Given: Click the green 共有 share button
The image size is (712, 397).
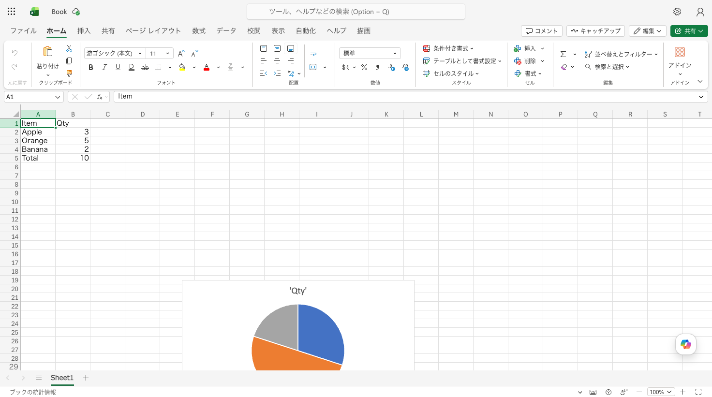Looking at the screenshot, I should point(689,31).
